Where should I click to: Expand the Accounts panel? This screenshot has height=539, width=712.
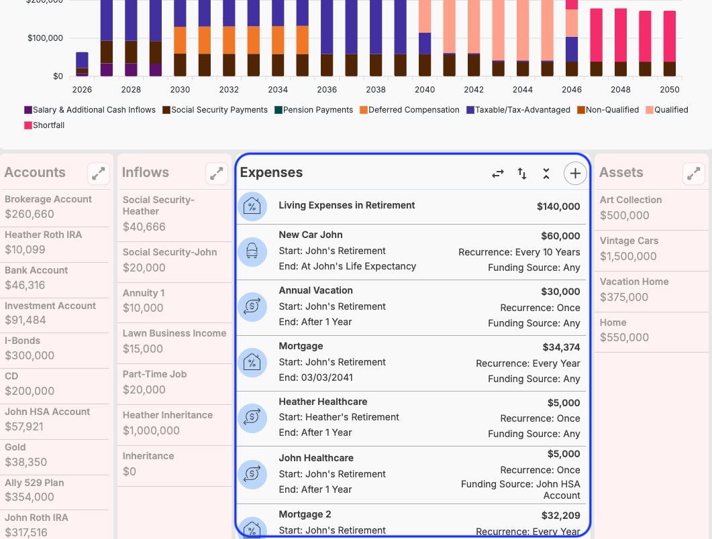point(99,174)
